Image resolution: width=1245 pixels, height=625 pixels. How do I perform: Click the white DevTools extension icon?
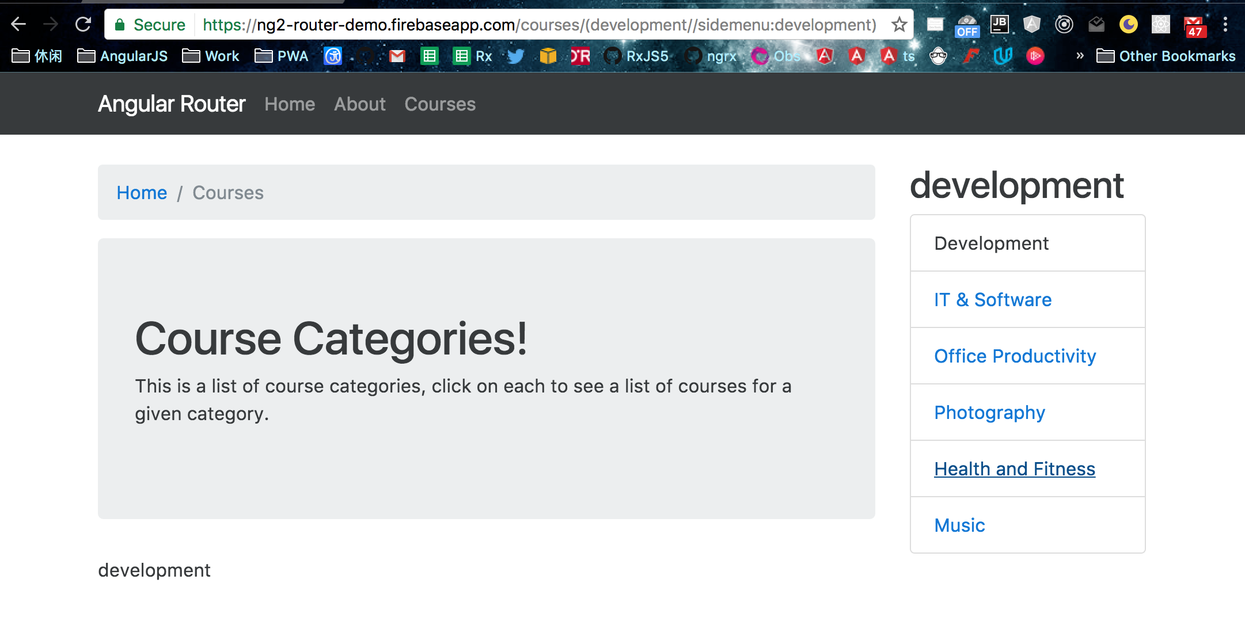point(935,24)
